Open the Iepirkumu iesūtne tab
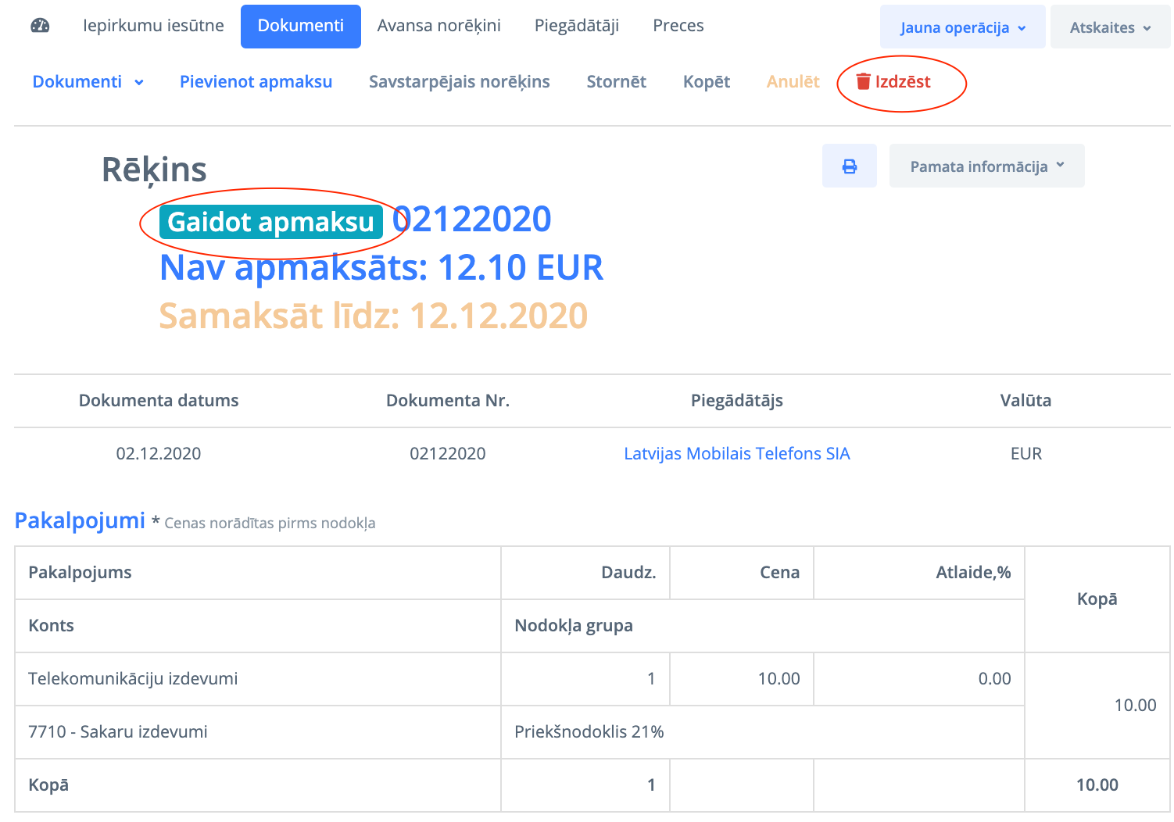Screen dimensions: 1174x822 pos(153,26)
